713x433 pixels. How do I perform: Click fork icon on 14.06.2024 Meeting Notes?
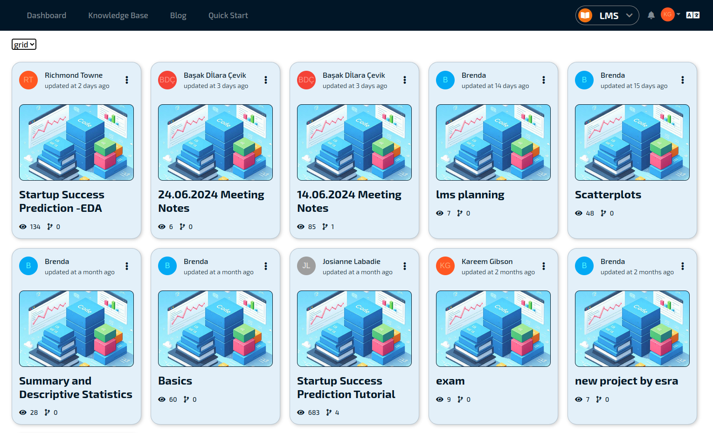tap(325, 227)
